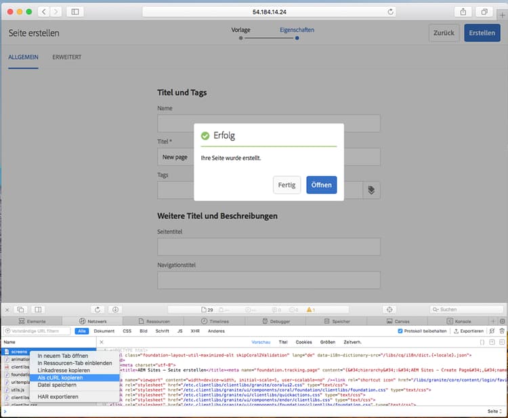
Task: Focus the Vollständige URL filtern field
Action: pos(37,331)
